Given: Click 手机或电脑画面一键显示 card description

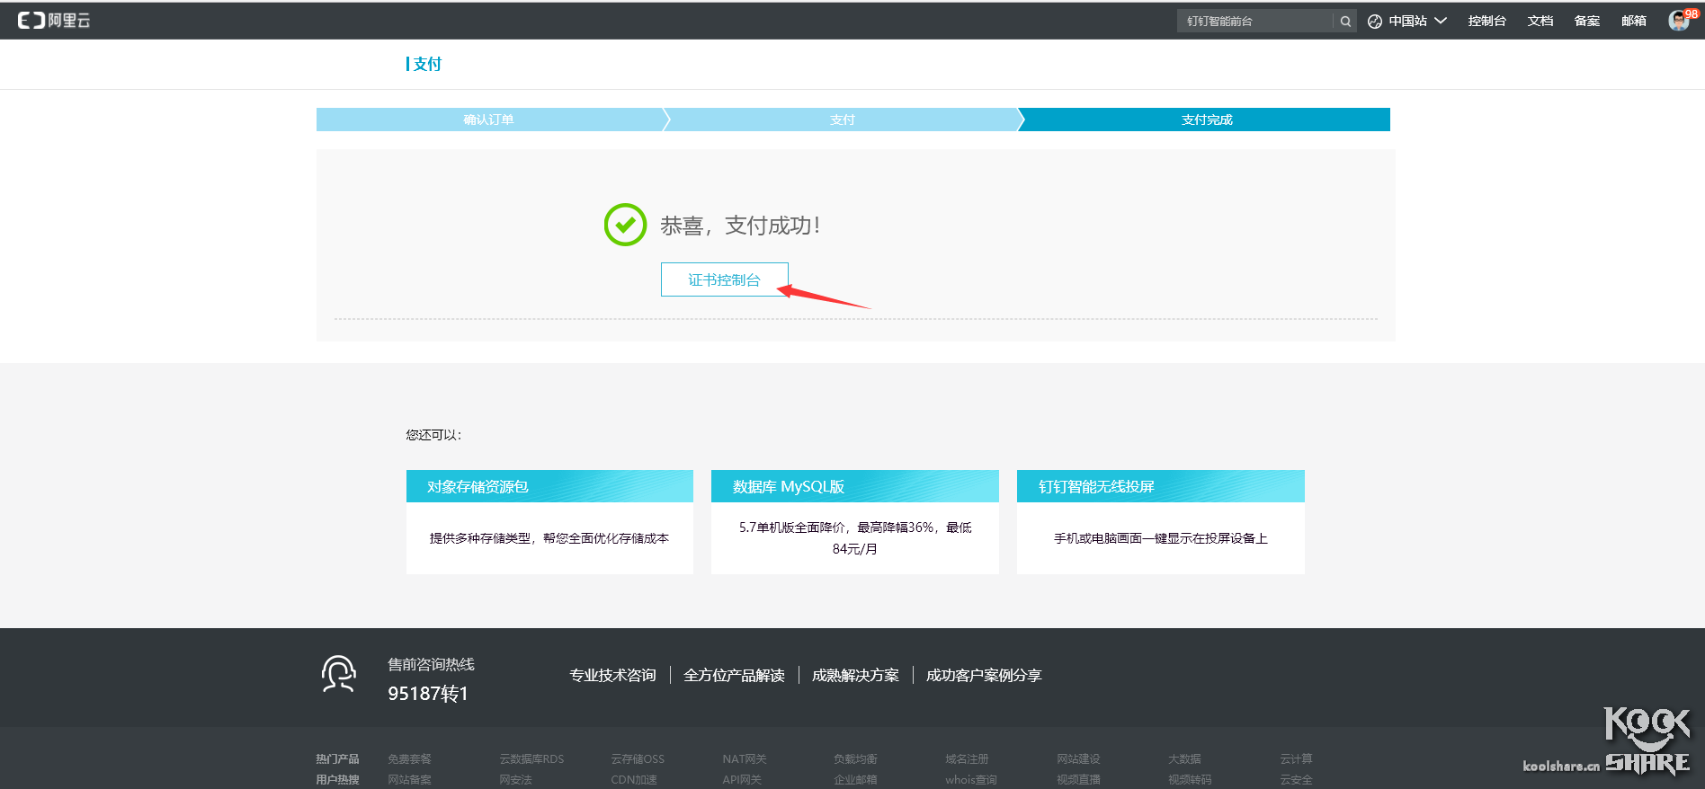Looking at the screenshot, I should (x=1161, y=538).
